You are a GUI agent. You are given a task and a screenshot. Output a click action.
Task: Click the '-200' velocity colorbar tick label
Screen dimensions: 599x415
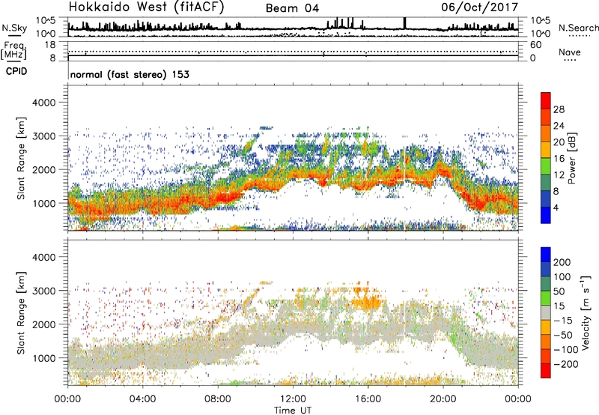(565, 364)
